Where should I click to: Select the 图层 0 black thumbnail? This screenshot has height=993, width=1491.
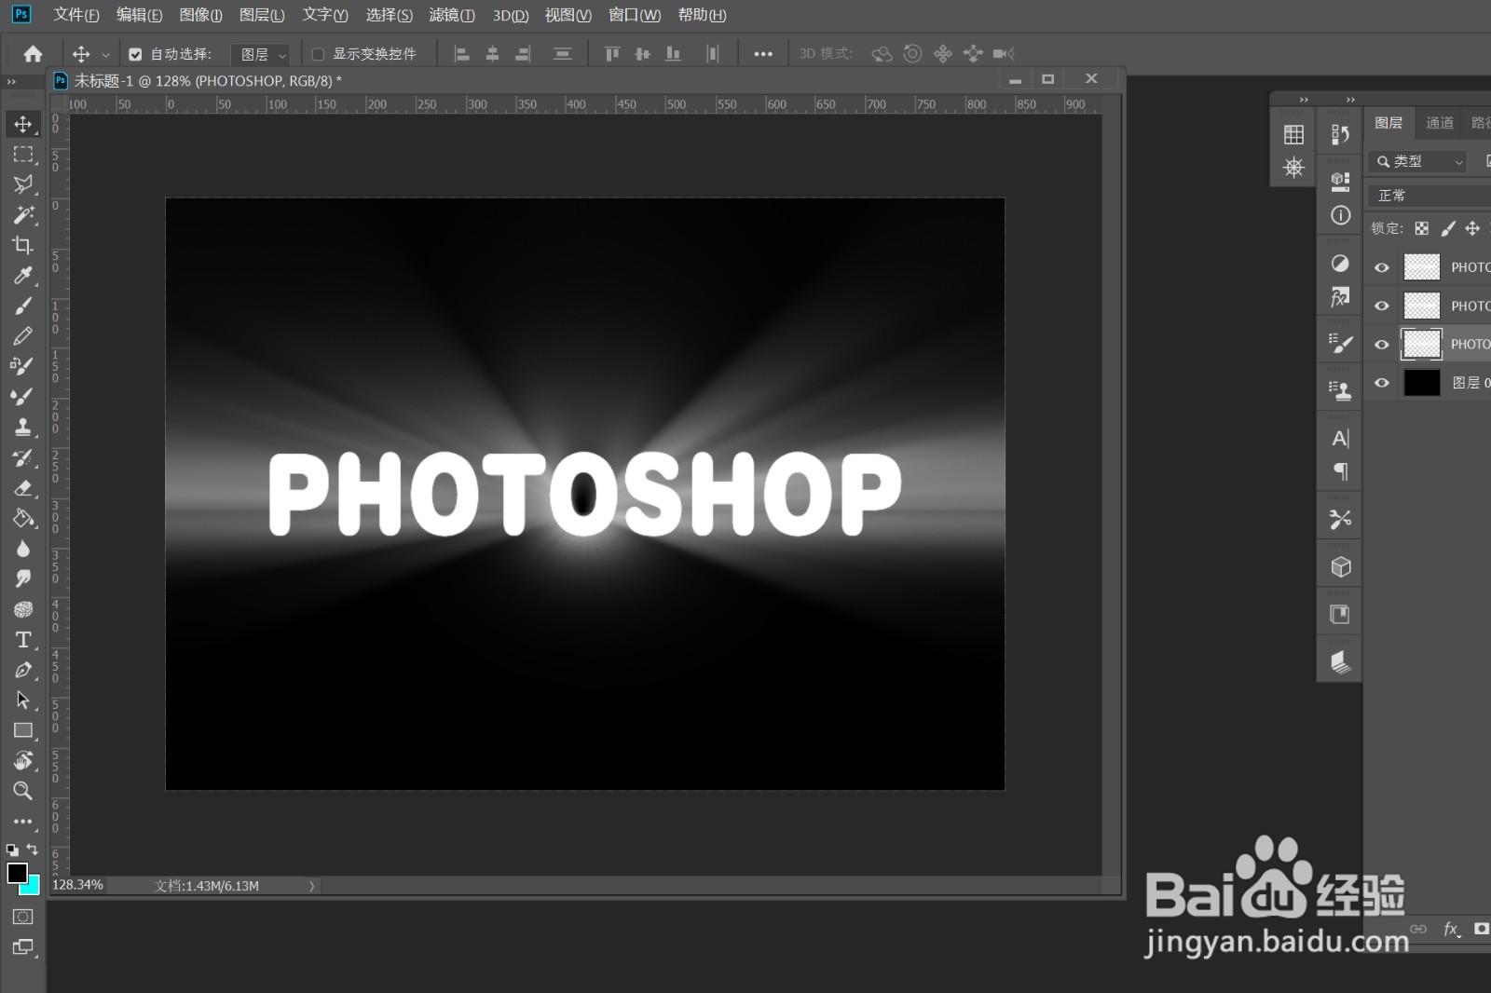coord(1422,383)
